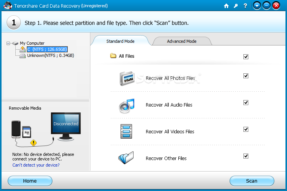The width and height of the screenshot is (287, 191).
Task: Click the Disconnected monitor image
Action: coord(66,126)
